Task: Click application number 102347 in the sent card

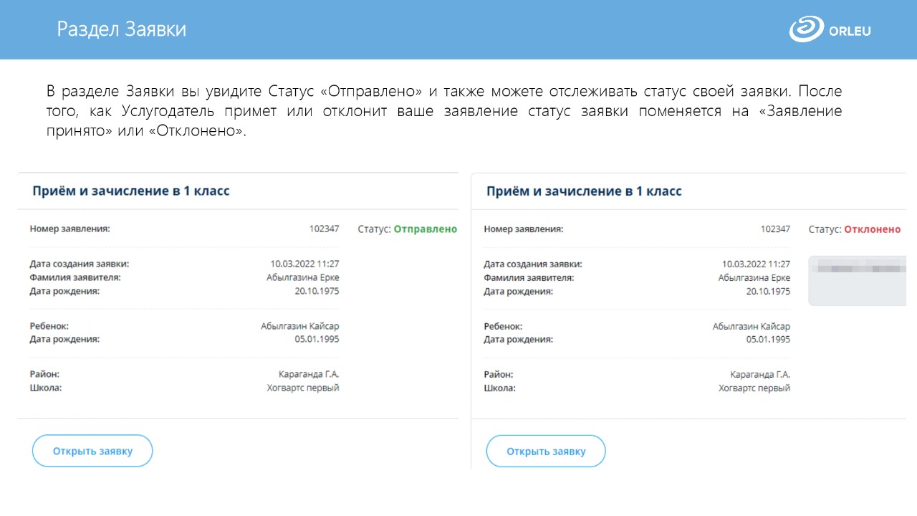Action: (324, 229)
